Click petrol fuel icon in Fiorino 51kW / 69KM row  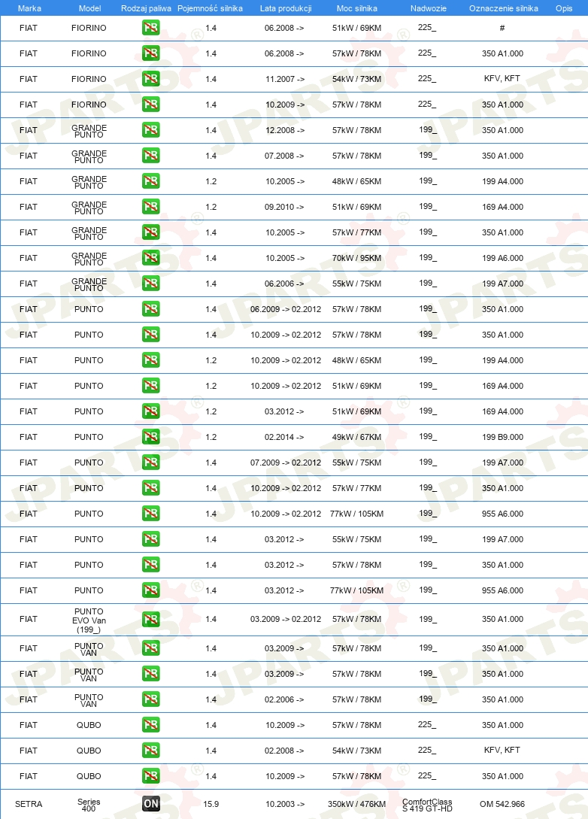(x=151, y=28)
